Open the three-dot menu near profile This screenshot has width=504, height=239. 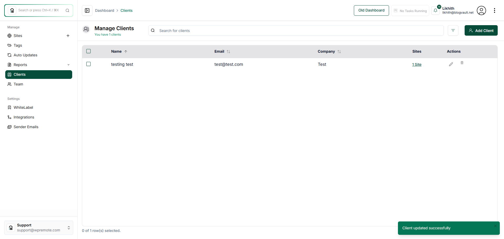click(x=495, y=10)
